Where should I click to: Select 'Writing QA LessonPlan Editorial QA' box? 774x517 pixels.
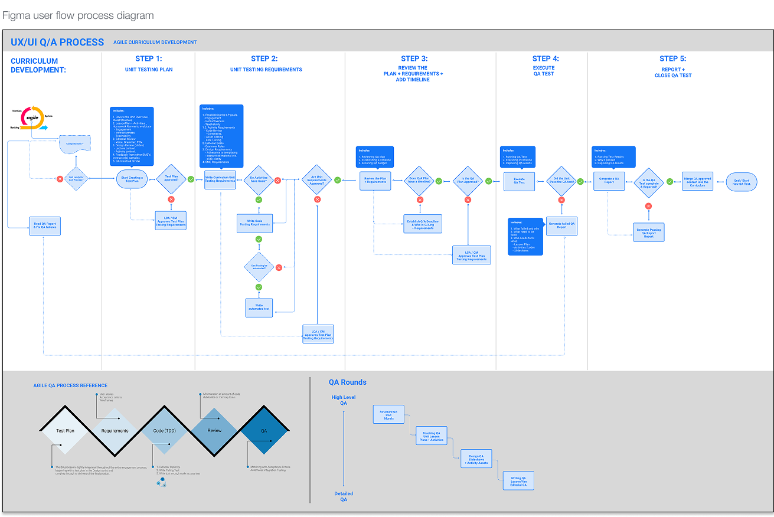pyautogui.click(x=519, y=481)
